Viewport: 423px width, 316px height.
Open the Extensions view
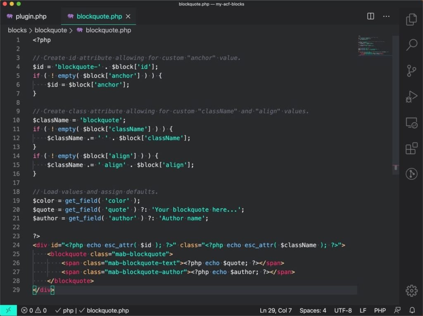(411, 149)
